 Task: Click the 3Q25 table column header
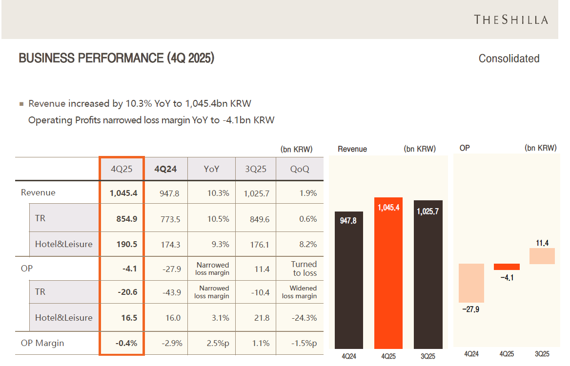[255, 169]
